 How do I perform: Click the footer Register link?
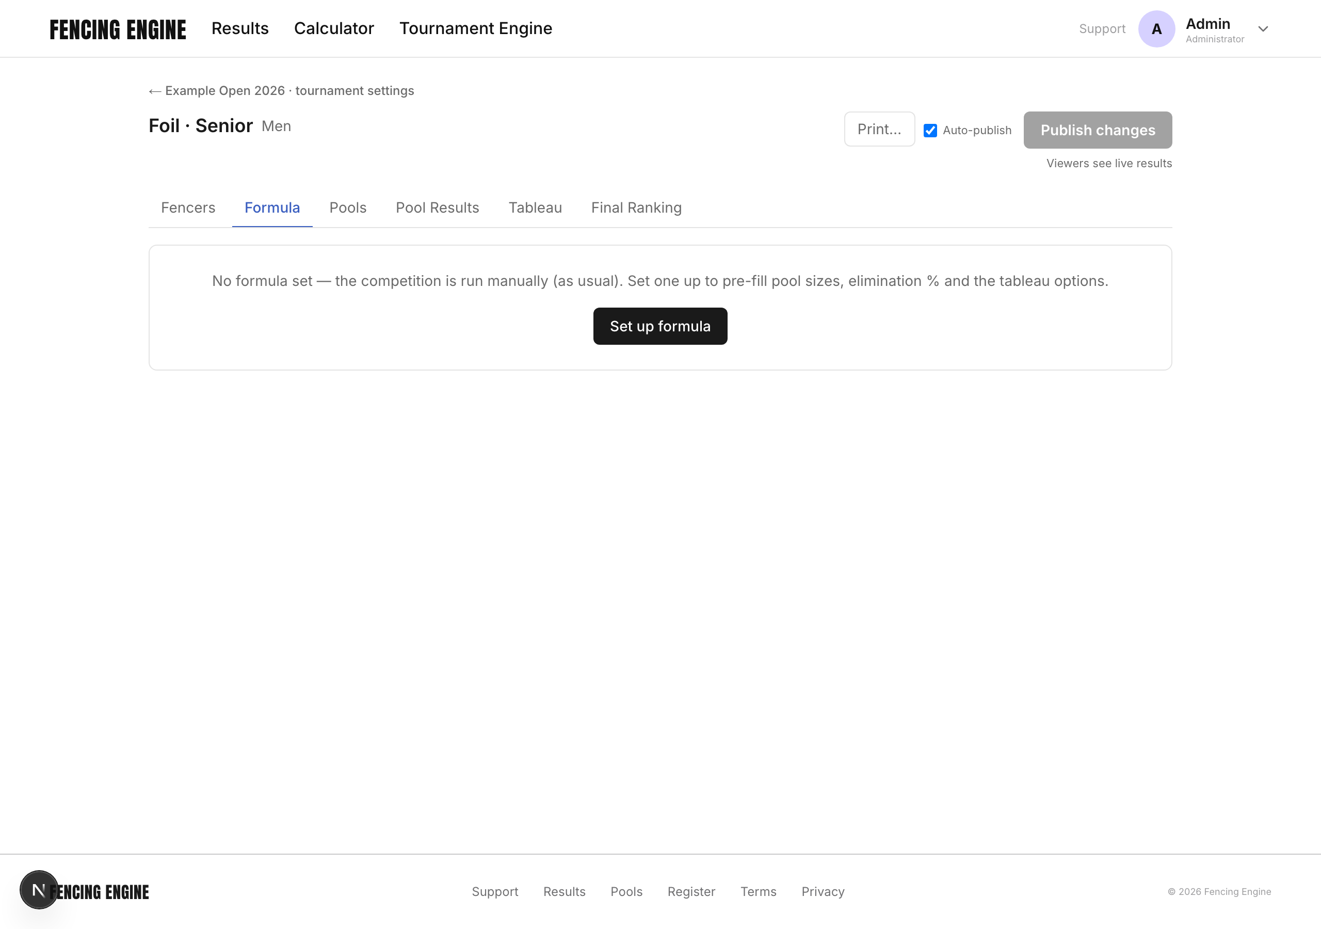pyautogui.click(x=691, y=892)
